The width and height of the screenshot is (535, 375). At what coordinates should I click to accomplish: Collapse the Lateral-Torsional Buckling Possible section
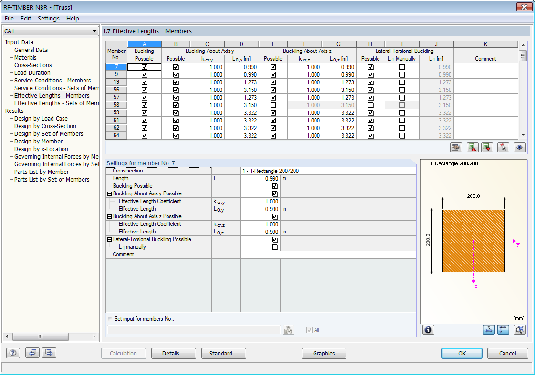(x=109, y=239)
